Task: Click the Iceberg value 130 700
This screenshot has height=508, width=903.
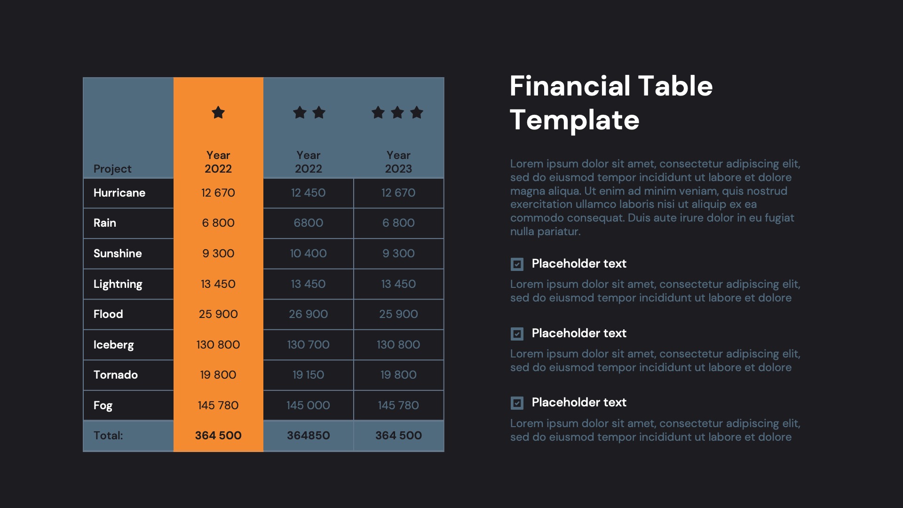Action: tap(308, 345)
